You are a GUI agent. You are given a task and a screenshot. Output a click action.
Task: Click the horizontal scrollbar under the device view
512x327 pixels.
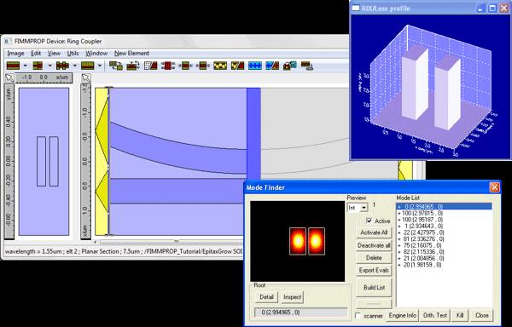[x=170, y=241]
